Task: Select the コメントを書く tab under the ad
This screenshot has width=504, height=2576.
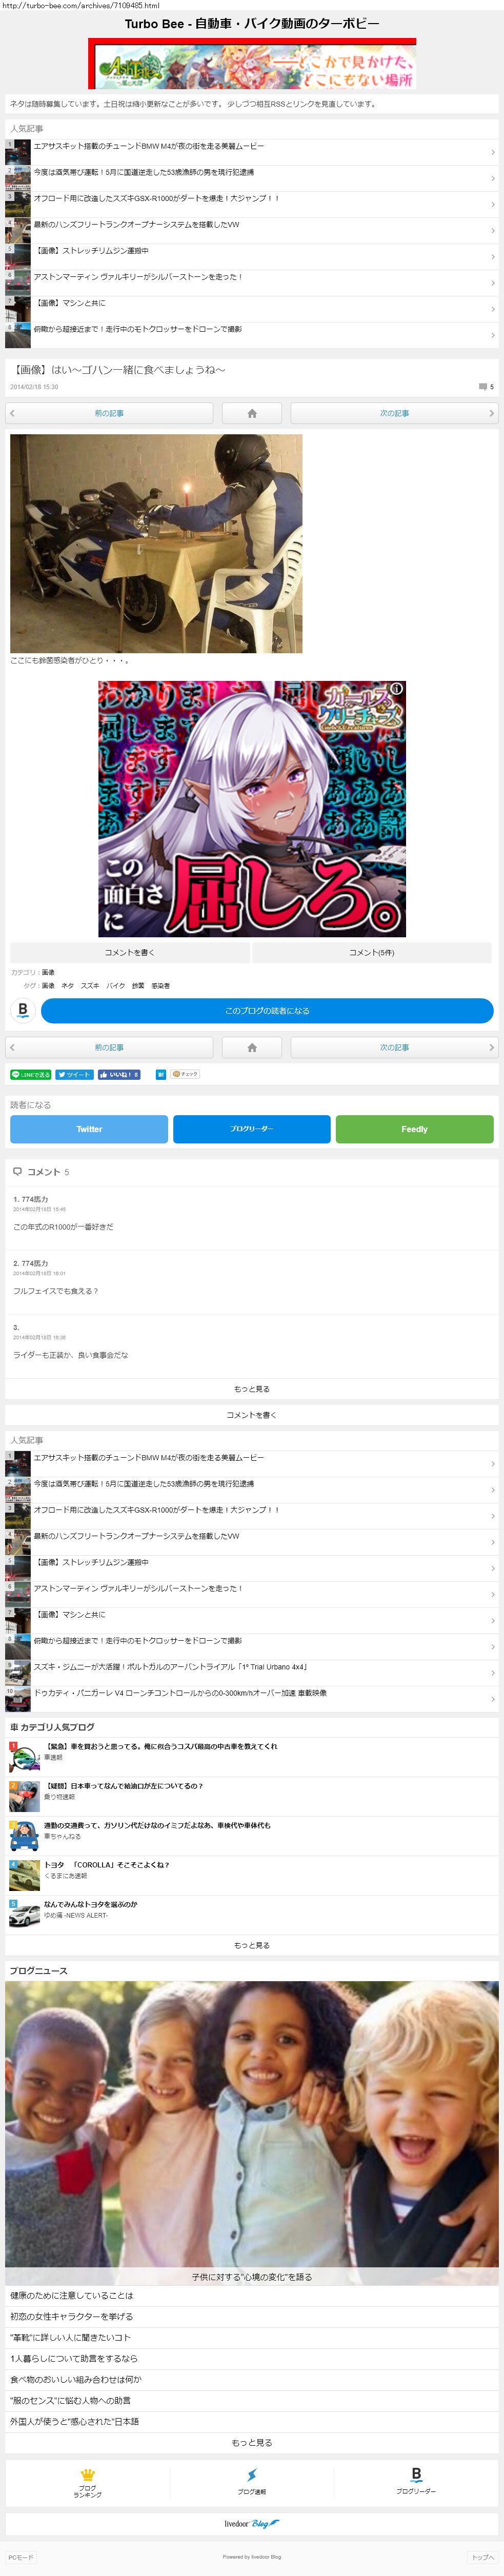Action: click(x=129, y=952)
